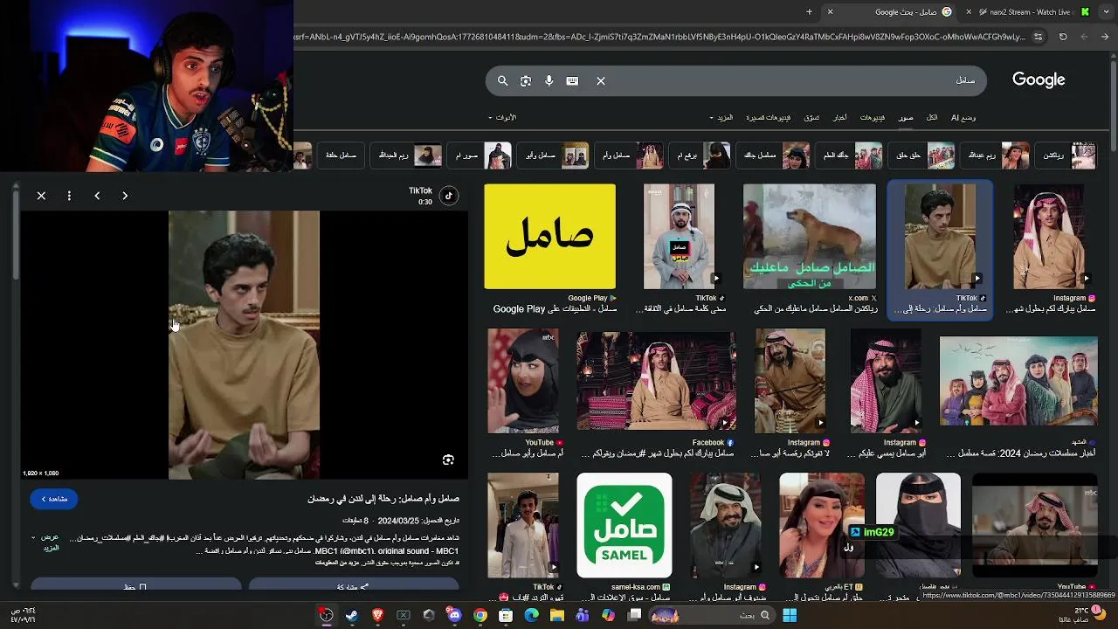Click the مسلسل جاك suggestion chip
The image size is (1118, 629).
(772, 156)
